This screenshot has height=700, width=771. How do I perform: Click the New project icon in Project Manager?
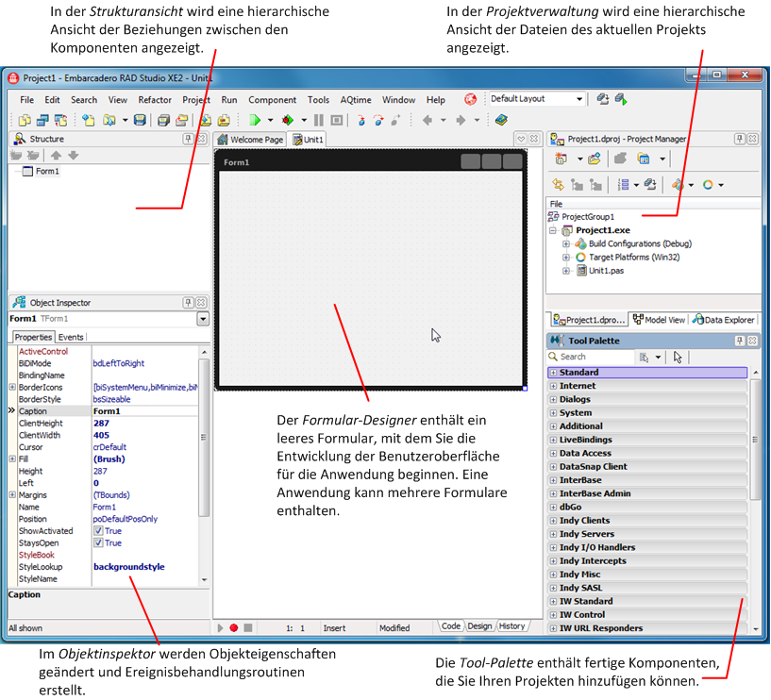click(x=561, y=158)
